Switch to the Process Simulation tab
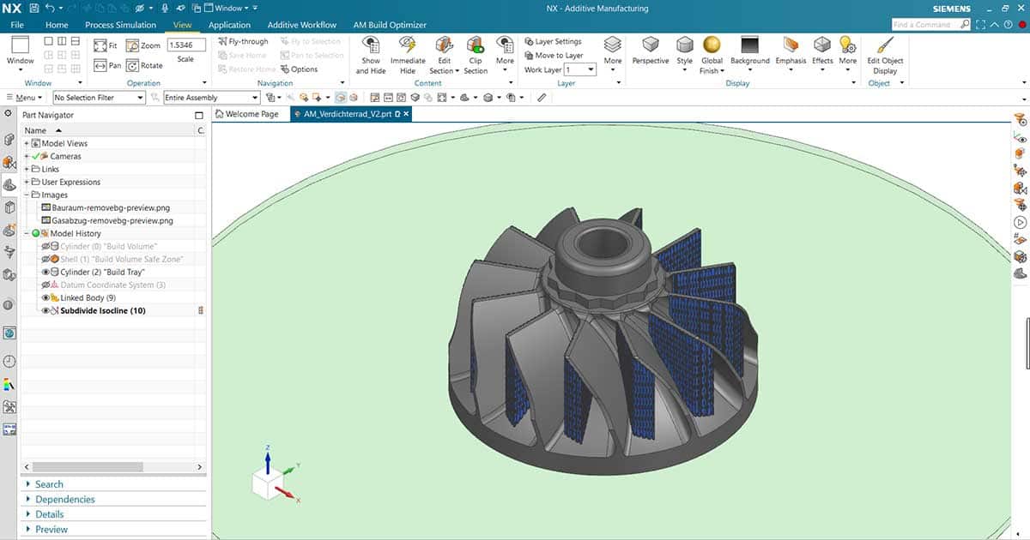The width and height of the screenshot is (1030, 540). 121,25
